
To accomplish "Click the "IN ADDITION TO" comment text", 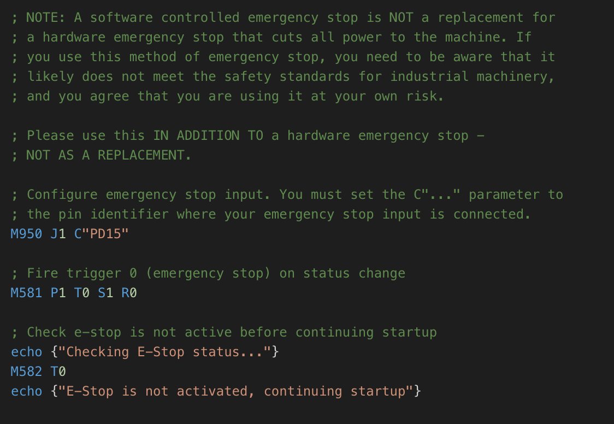I will click(208, 136).
